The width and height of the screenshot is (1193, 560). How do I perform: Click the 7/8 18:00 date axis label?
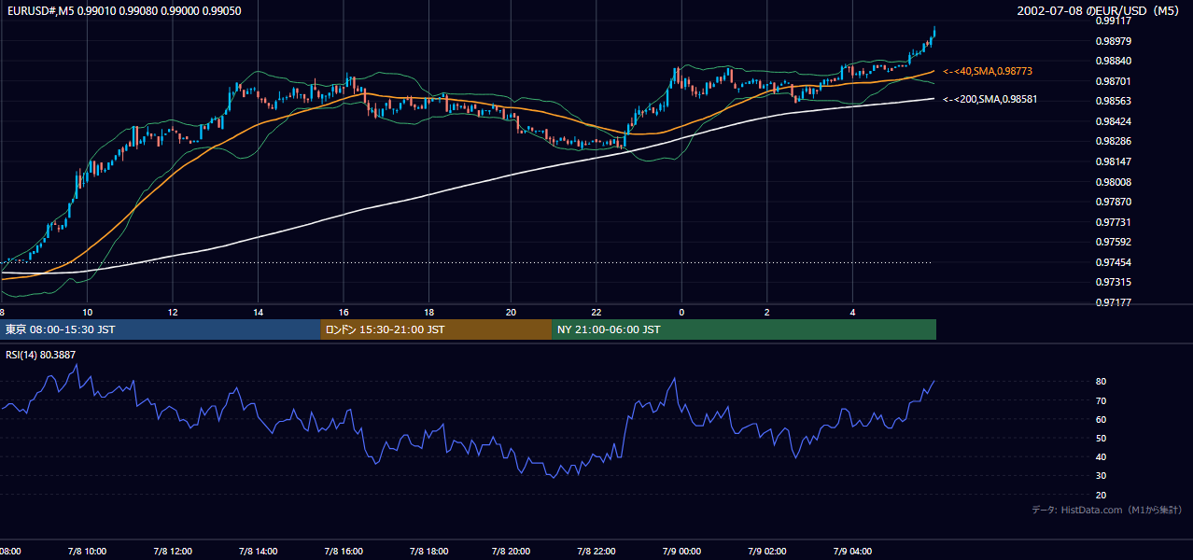[428, 552]
